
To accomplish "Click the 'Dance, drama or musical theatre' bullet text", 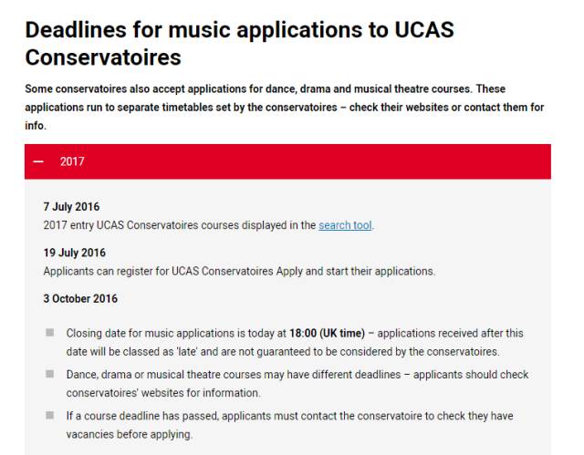I will (x=297, y=384).
